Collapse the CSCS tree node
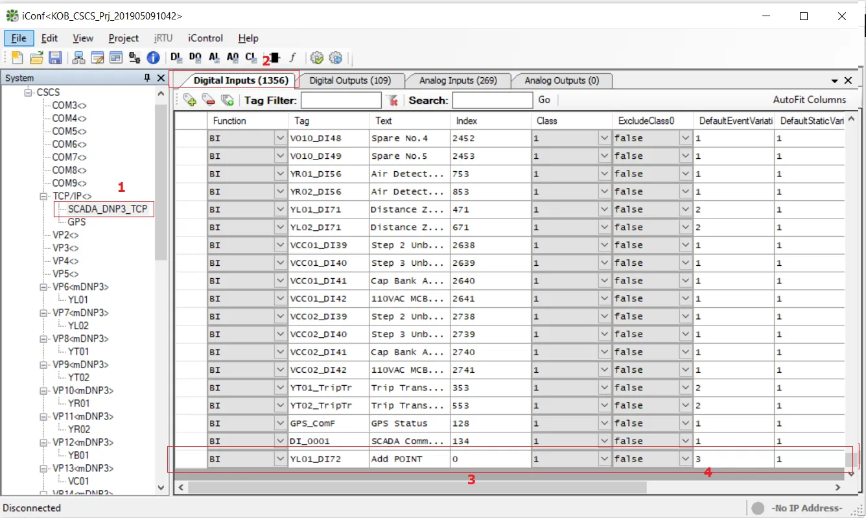Viewport: 866px width, 518px height. [29, 93]
